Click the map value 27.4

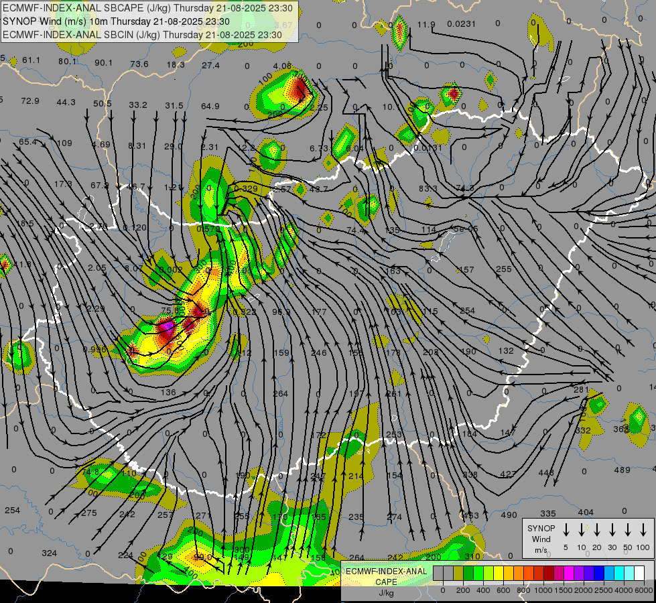click(210, 65)
